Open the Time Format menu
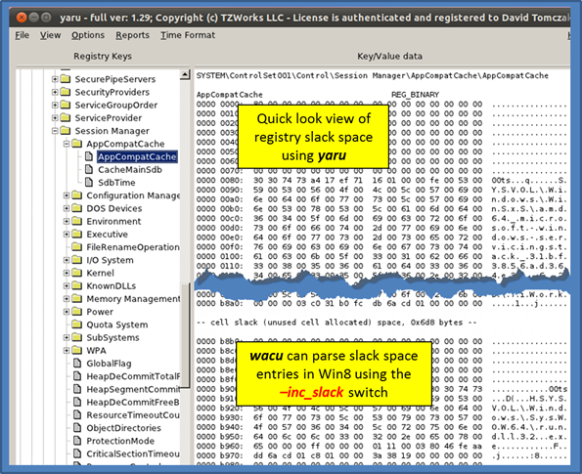Screen dimensions: 582x474 (x=188, y=35)
